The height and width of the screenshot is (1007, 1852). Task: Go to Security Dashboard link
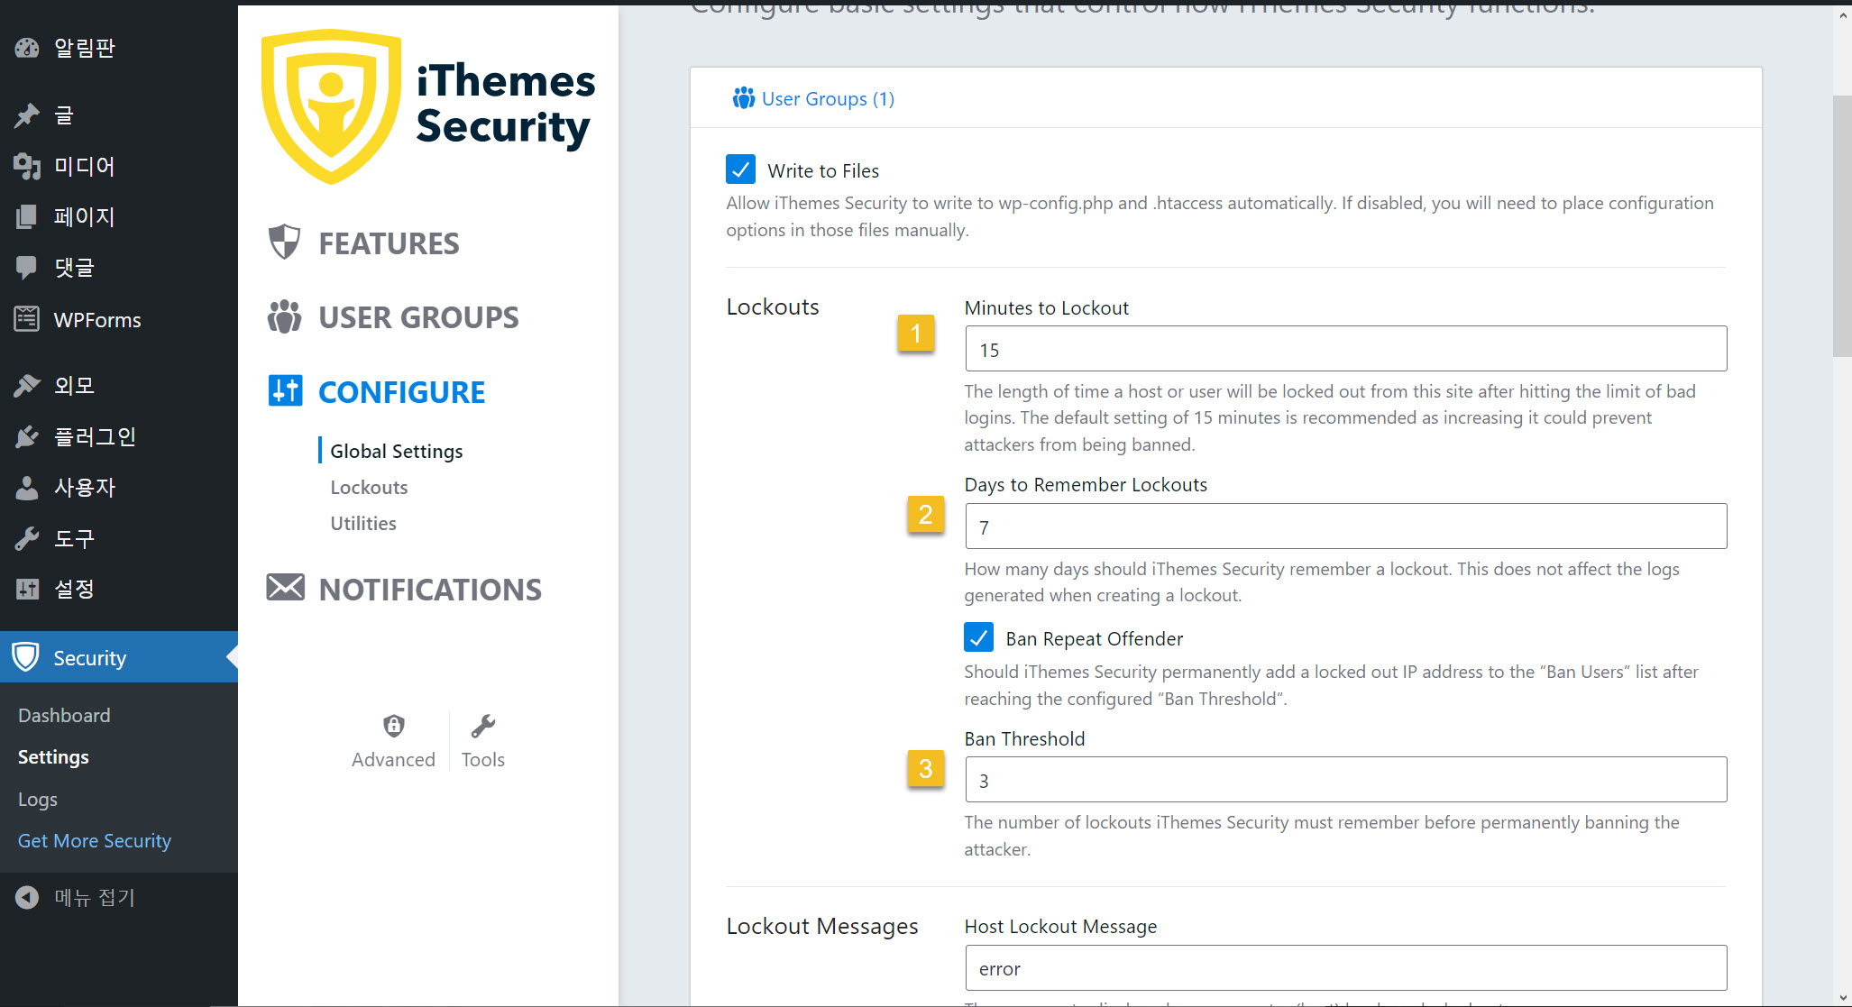(64, 715)
